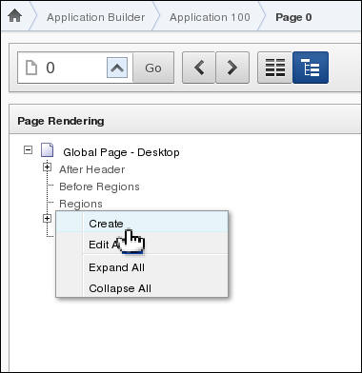Click the page number field showing 0

(75, 68)
